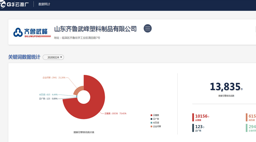Screen dimensions: 256x142
Task: Select the AI万词 : 615 4.44% label
Action: coord(48,95)
